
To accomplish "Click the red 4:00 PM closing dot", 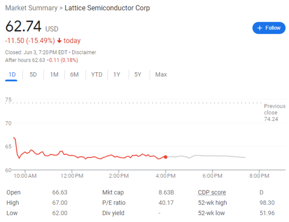I will 166,157.
